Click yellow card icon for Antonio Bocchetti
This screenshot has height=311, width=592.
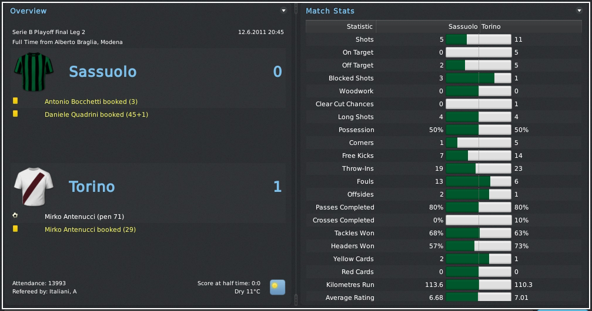15,101
